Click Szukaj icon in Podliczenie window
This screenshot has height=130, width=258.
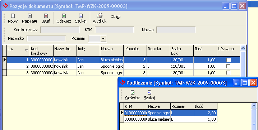pyautogui.click(x=149, y=92)
